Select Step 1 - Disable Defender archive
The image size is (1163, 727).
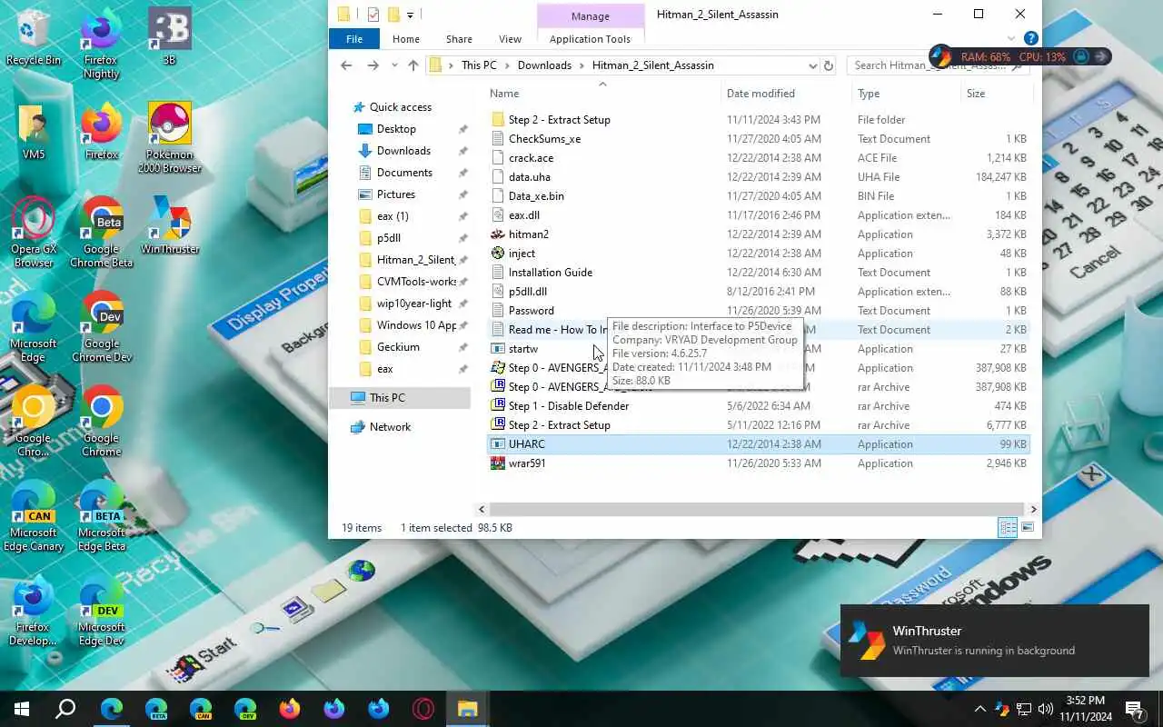point(569,406)
